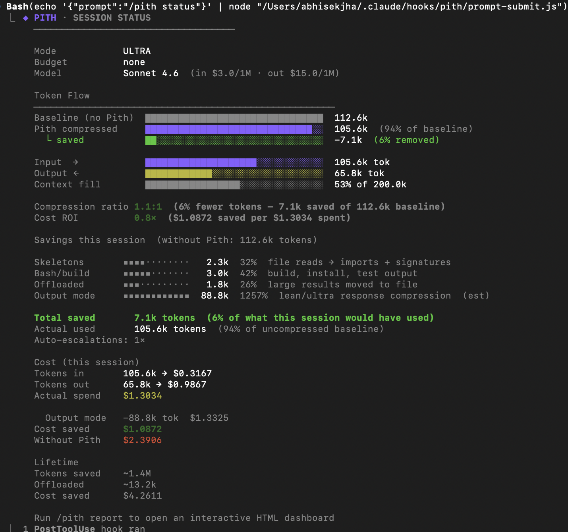This screenshot has width=568, height=532.
Task: Click the Sonnet 4.6 model label
Action: tap(151, 73)
